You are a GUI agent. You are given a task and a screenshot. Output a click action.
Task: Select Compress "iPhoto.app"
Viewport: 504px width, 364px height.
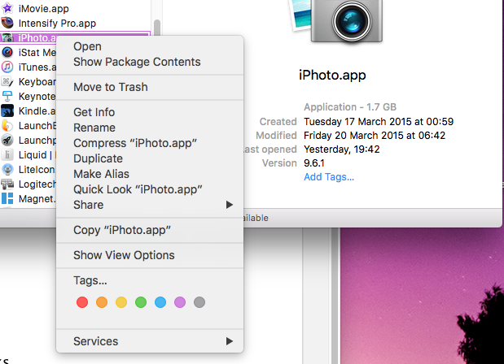click(150, 143)
